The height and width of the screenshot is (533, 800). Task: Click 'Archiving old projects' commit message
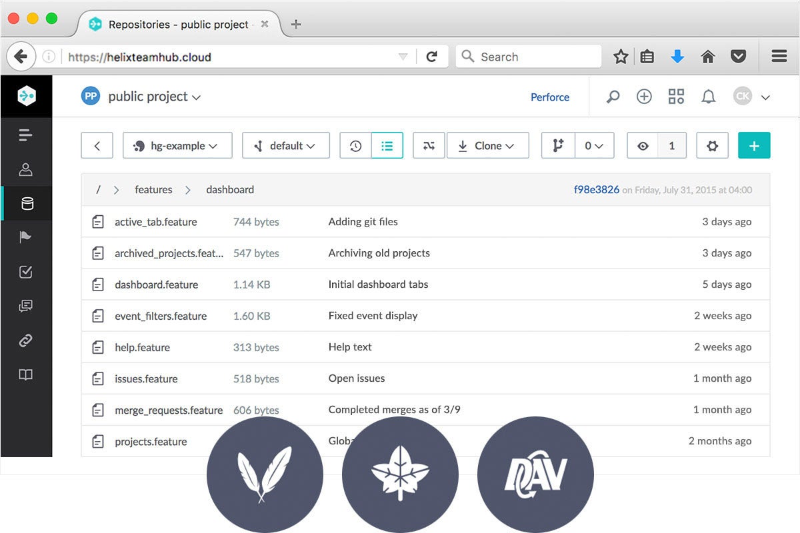pos(379,253)
